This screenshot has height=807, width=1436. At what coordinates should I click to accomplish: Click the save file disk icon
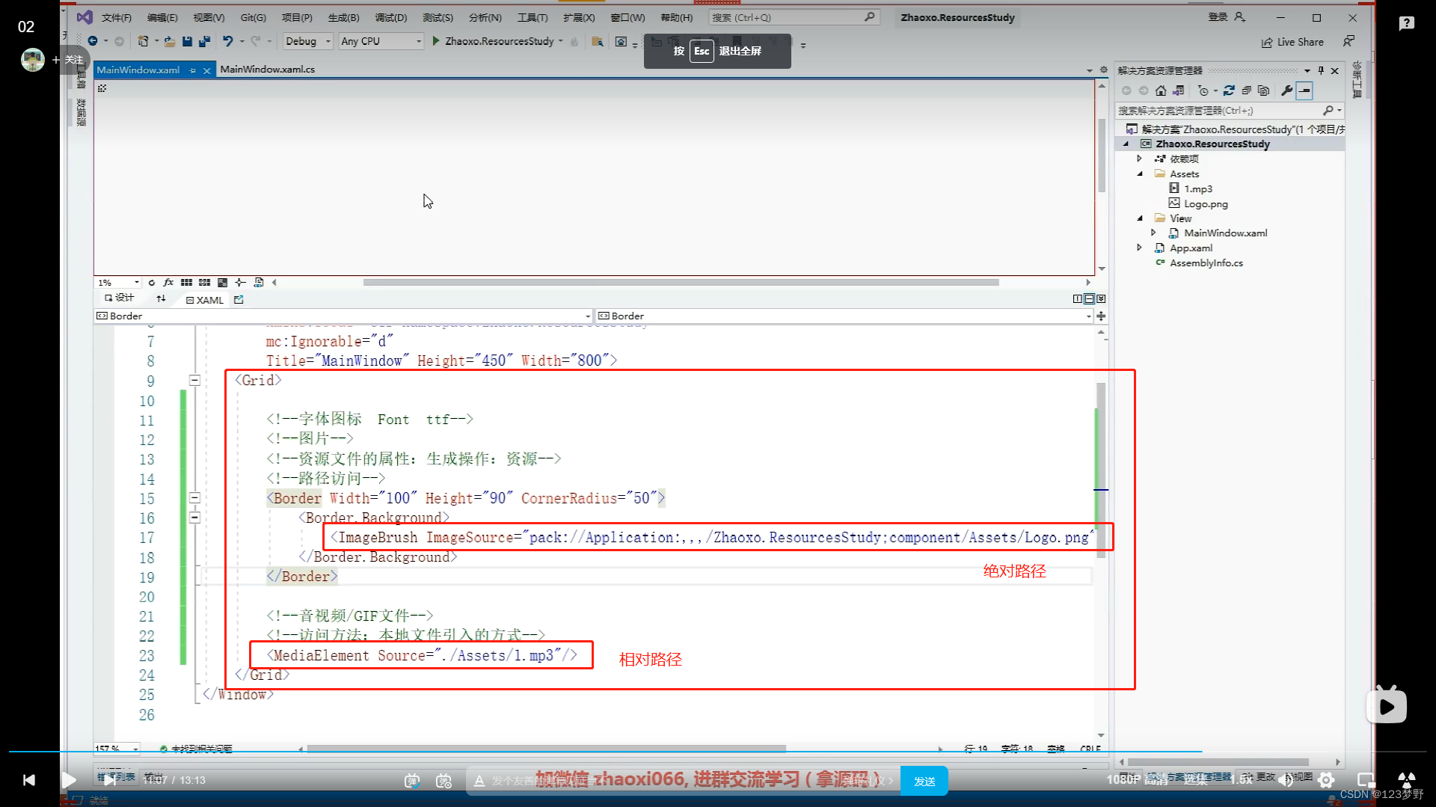(187, 41)
